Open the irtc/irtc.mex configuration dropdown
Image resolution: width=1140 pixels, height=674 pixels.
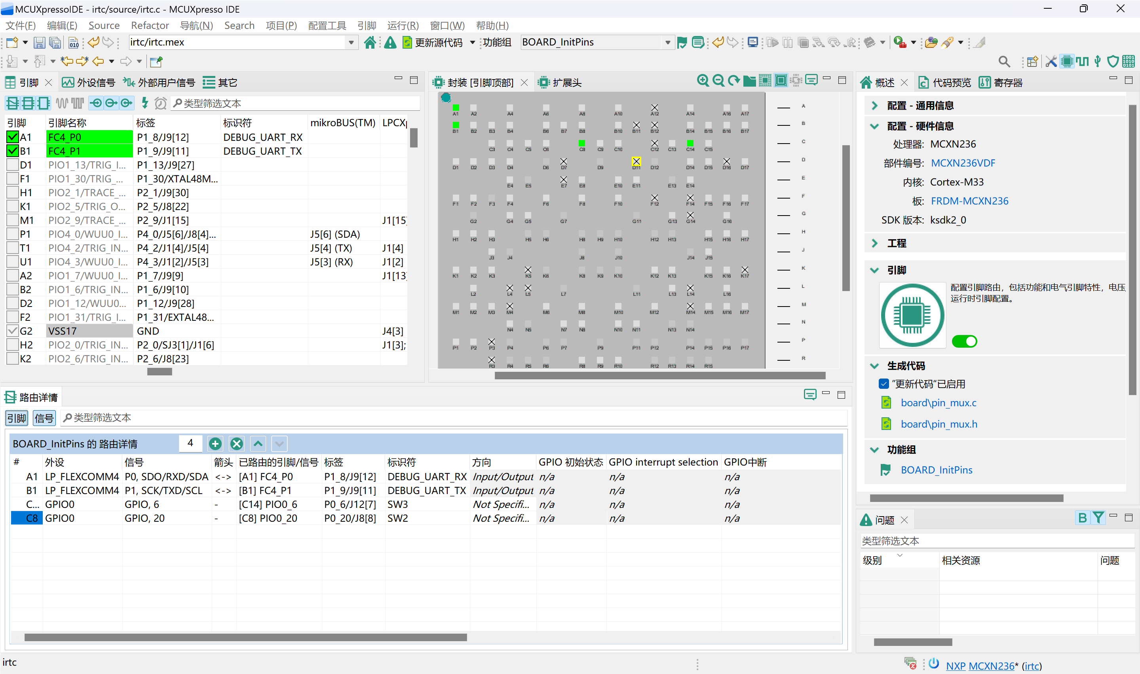351,42
